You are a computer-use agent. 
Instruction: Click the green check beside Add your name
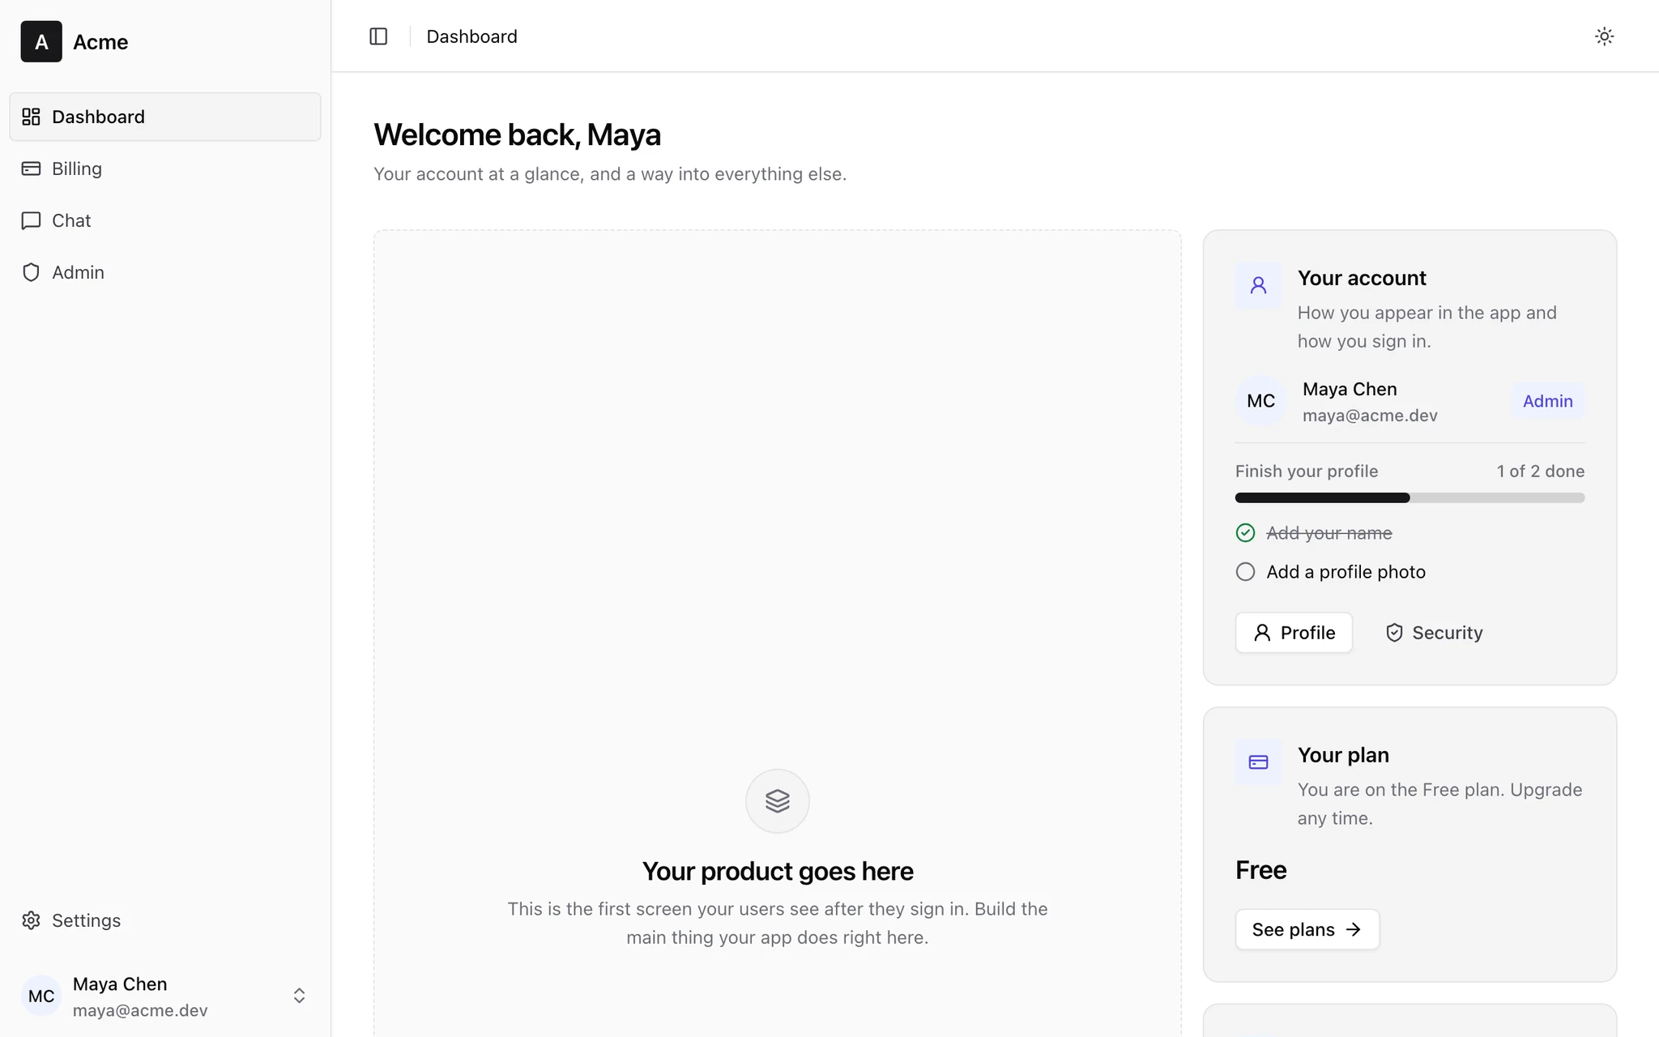pos(1245,533)
